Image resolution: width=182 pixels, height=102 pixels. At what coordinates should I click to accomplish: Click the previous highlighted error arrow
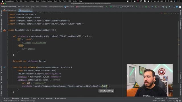pos(175,13)
